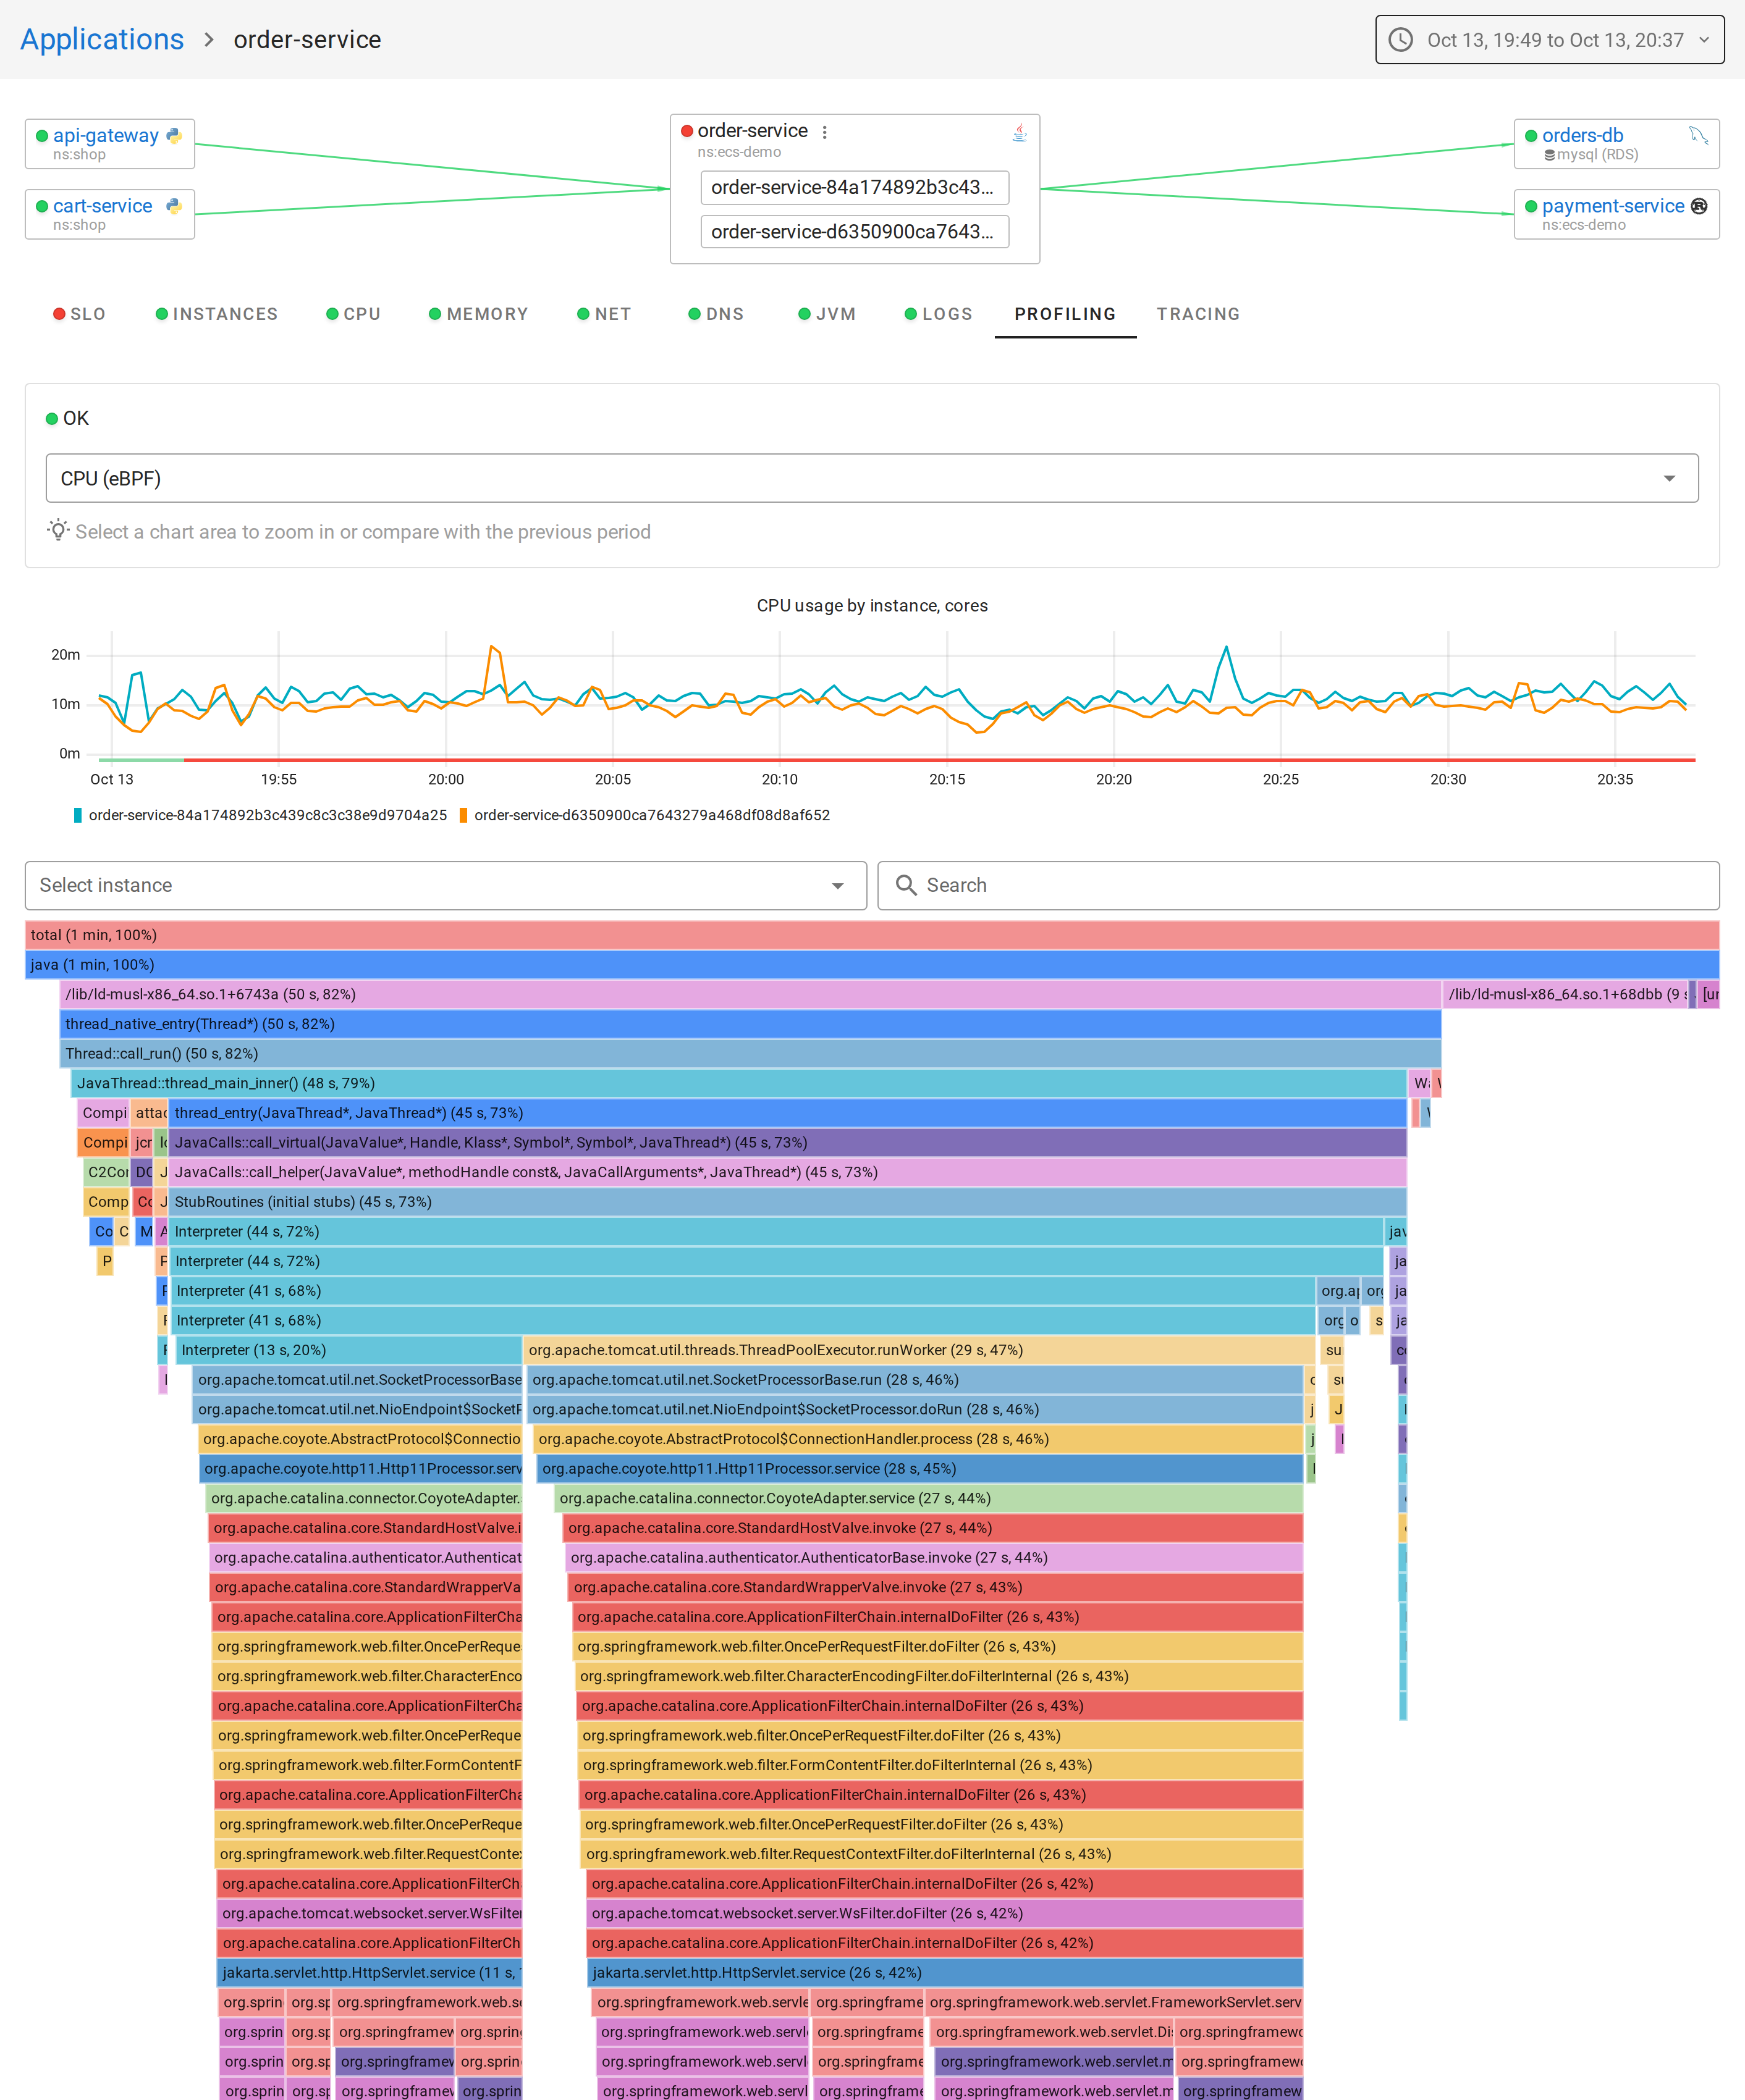Switch to the INSTANCES tab
The width and height of the screenshot is (1745, 2100).
[216, 314]
